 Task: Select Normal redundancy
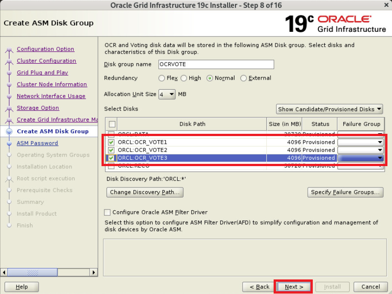(209, 78)
